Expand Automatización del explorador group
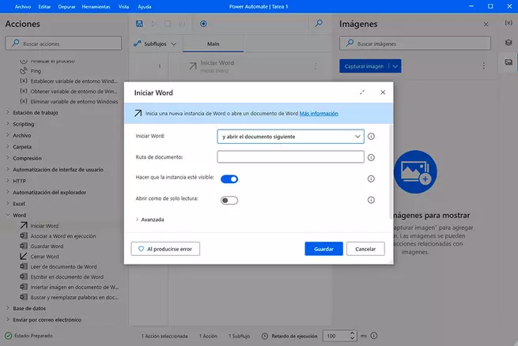518x346 pixels. (x=8, y=192)
